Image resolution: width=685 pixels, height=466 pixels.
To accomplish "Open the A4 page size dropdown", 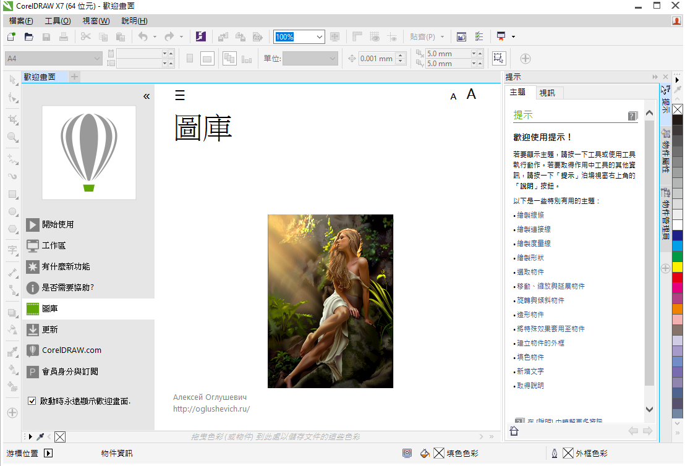I will (x=97, y=59).
